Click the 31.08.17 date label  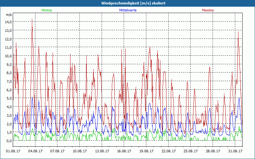point(235,151)
